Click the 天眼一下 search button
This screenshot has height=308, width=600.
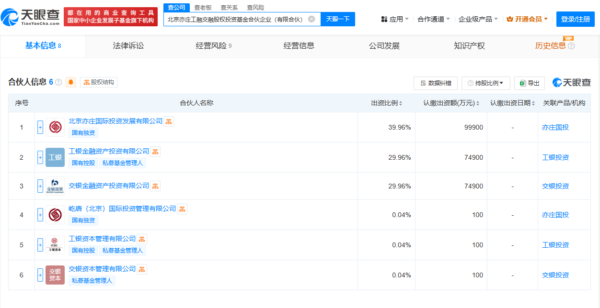point(338,19)
